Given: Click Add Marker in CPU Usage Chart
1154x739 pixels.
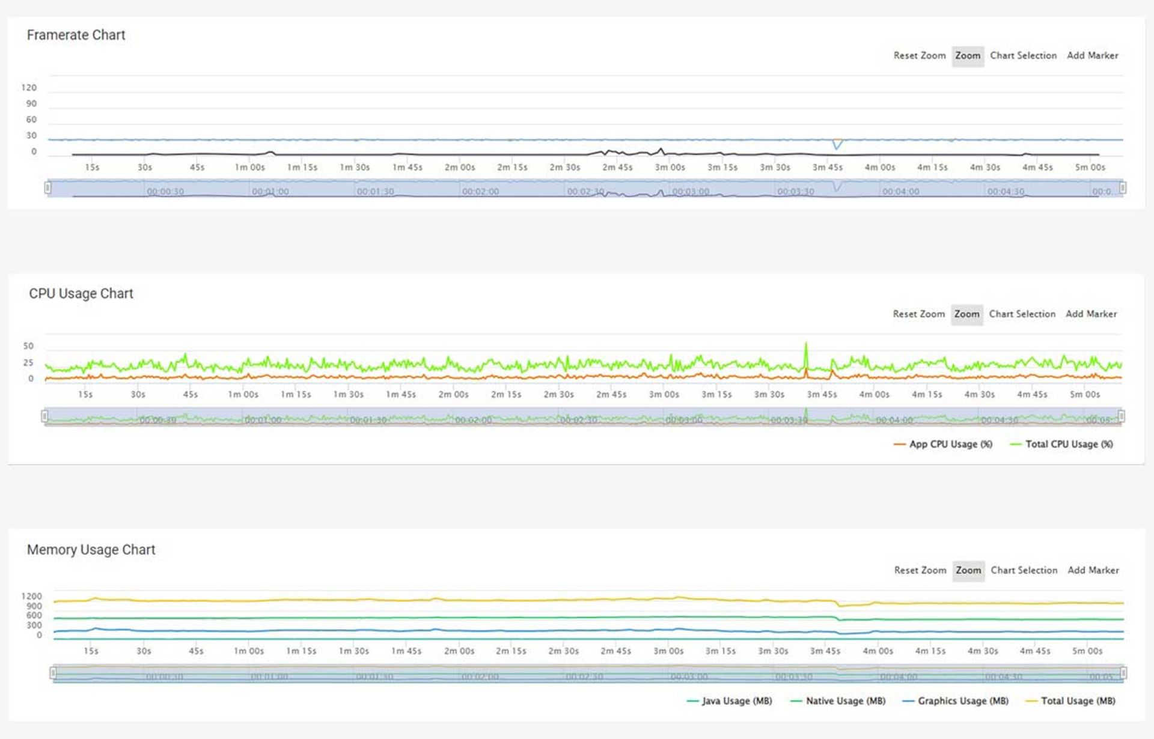Looking at the screenshot, I should pos(1091,314).
